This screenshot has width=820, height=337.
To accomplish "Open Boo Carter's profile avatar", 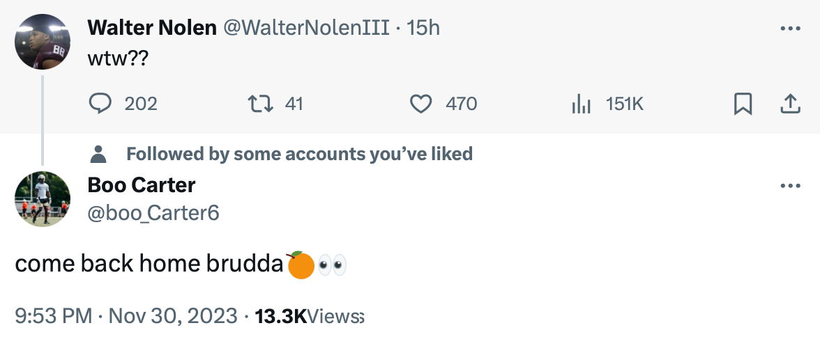I will click(x=43, y=199).
